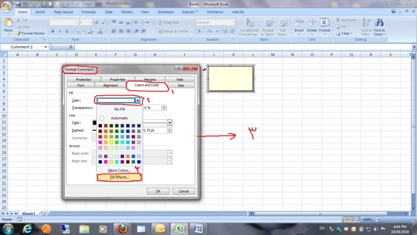Screen dimensions: 417x235
Task: Click the Center text alignment icon
Action: (121, 31)
